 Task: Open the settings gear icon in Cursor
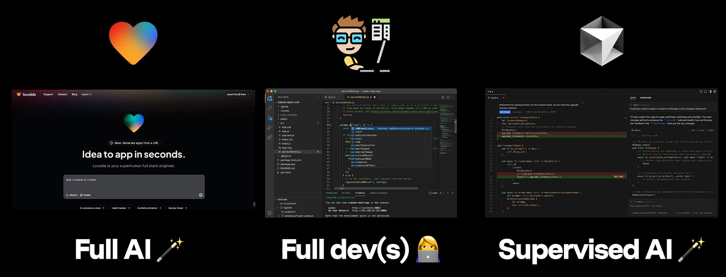click(716, 92)
